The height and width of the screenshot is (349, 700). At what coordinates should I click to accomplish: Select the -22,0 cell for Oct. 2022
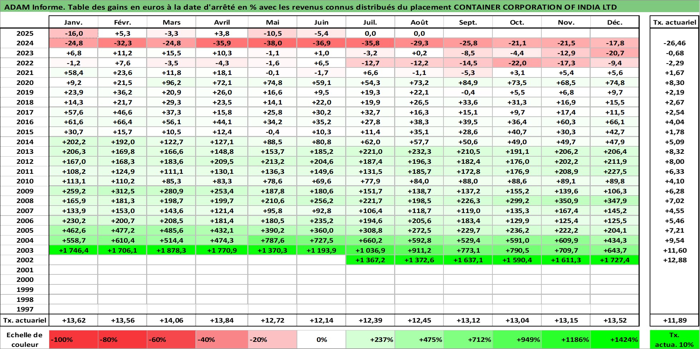(x=517, y=63)
